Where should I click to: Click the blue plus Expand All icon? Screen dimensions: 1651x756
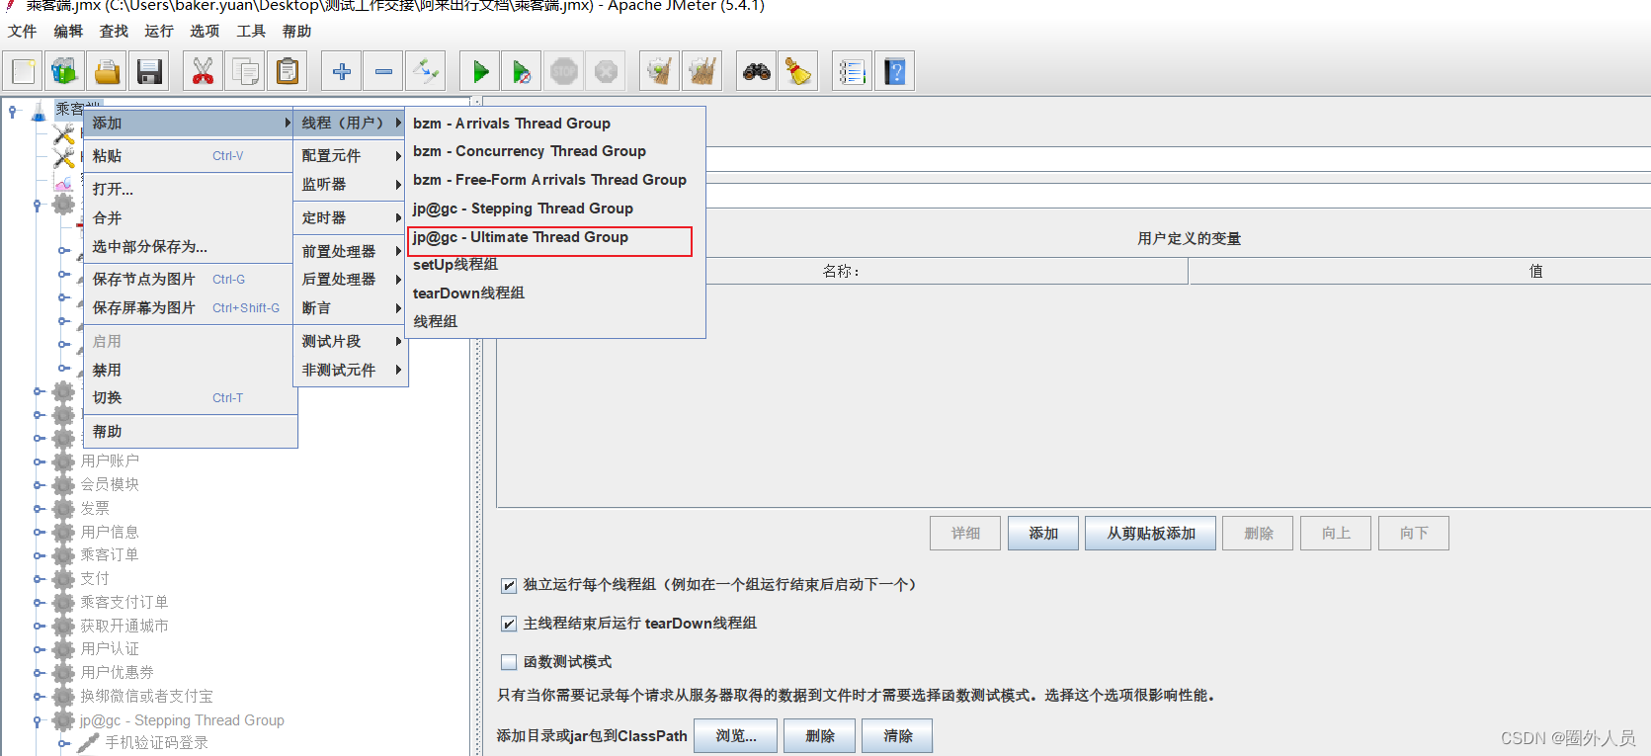(342, 71)
